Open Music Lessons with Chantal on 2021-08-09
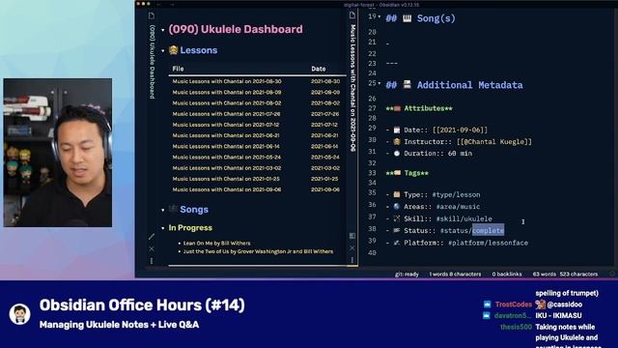This screenshot has height=348, width=618. click(227, 93)
